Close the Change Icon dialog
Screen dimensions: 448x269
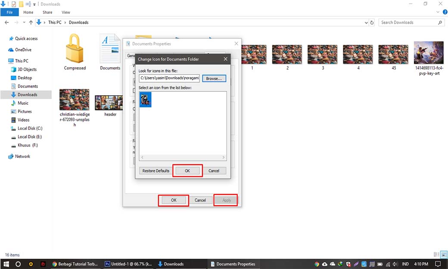[225, 59]
